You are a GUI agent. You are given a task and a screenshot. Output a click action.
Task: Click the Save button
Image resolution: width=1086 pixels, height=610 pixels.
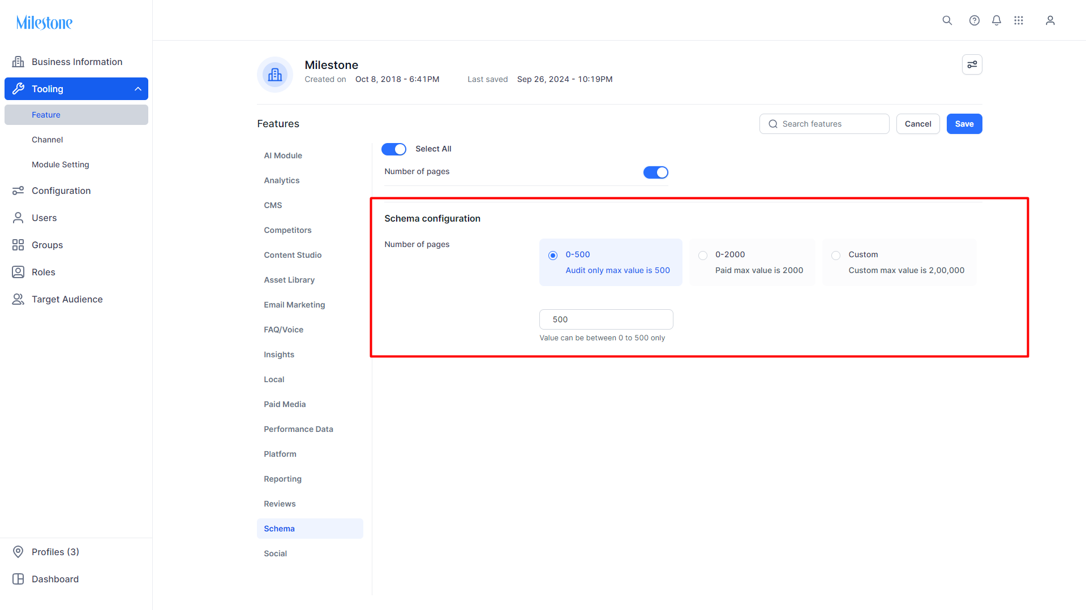pos(964,124)
